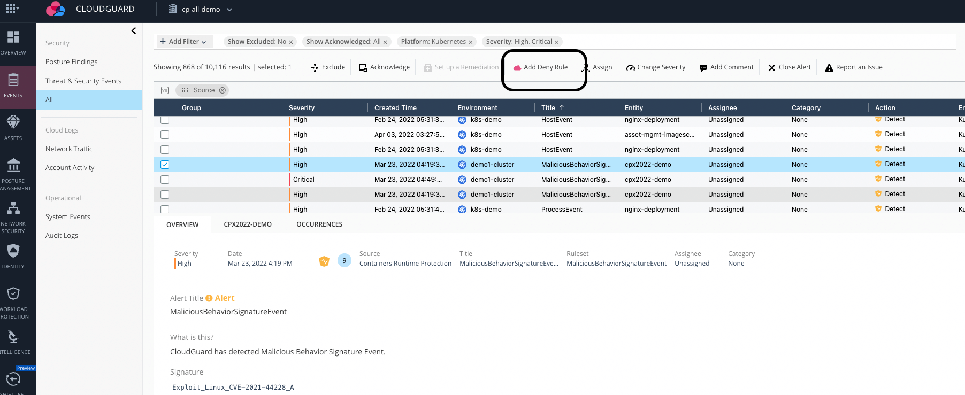Click the blue 9 badge
Viewport: 965px width, 395px height.
(x=344, y=261)
